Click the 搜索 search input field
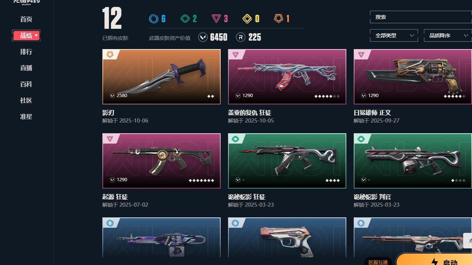The height and width of the screenshot is (265, 472). (x=421, y=17)
